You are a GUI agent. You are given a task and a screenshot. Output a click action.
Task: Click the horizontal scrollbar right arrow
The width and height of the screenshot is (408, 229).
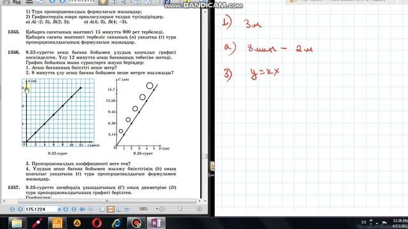pyautogui.click(x=200, y=201)
